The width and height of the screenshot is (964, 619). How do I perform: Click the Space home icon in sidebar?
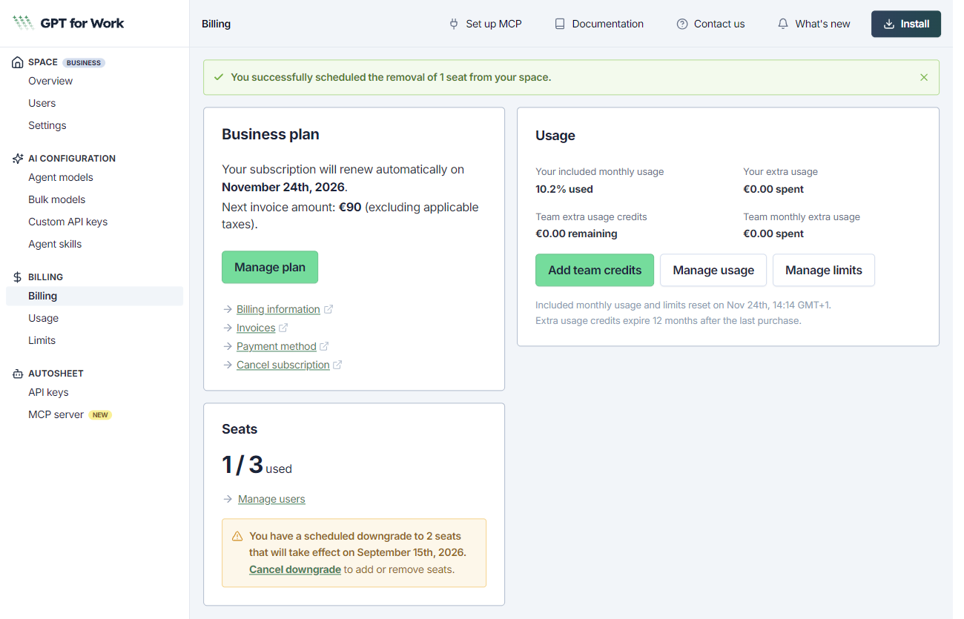[x=18, y=62]
